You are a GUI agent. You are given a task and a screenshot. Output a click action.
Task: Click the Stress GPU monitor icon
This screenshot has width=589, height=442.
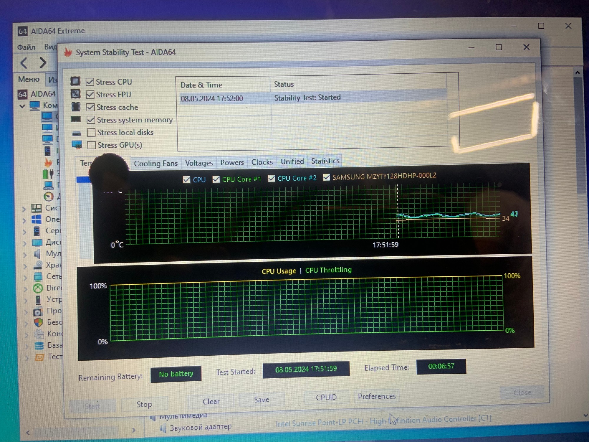(x=77, y=145)
